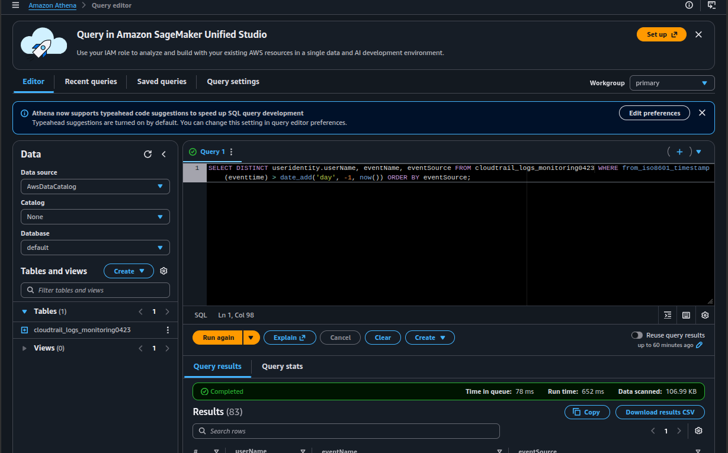This screenshot has height=453, width=728.
Task: Go to previous Views page
Action: click(x=141, y=348)
